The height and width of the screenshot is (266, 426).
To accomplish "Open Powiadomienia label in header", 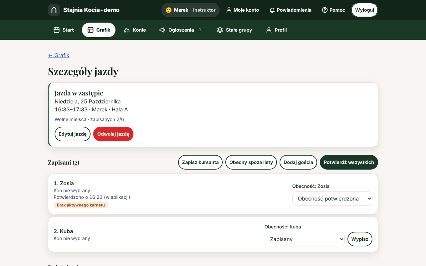I will [x=294, y=10].
